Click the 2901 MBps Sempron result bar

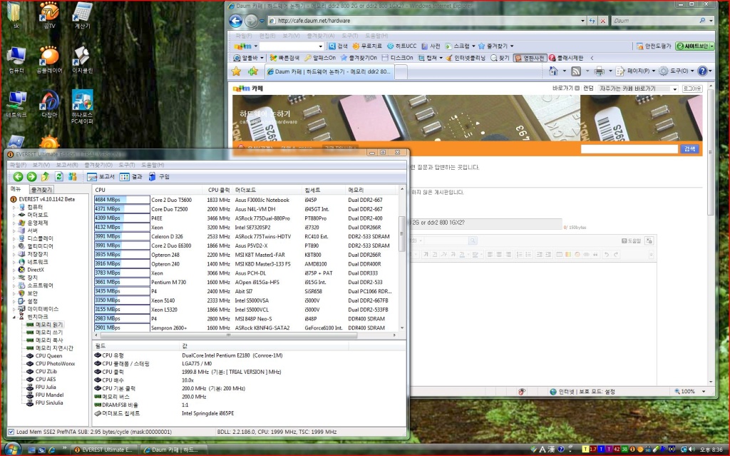pyautogui.click(x=122, y=328)
